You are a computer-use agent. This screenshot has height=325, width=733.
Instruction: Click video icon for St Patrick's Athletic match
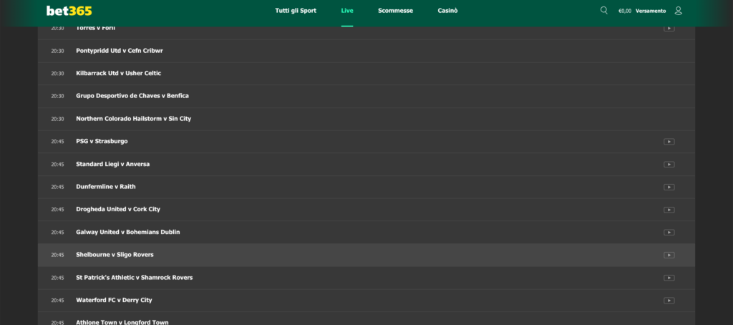[669, 278]
